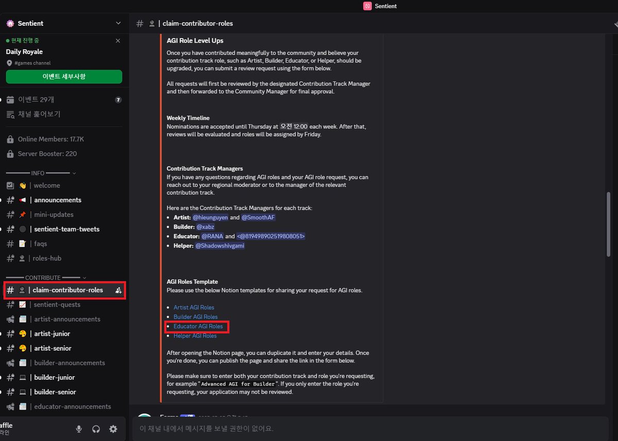
Task: Click the unread events badge showing 7
Action: point(118,100)
